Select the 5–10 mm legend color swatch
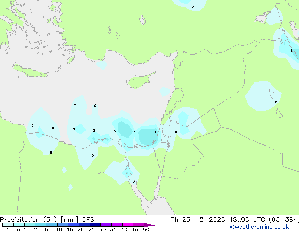This screenshot has width=299, height=231. coord(51,225)
